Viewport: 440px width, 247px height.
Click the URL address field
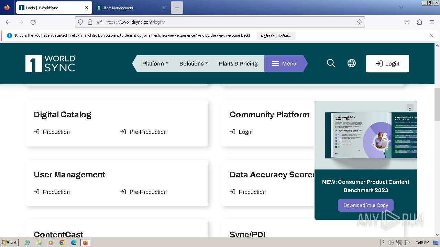pyautogui.click(x=220, y=22)
